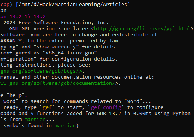Click the gdb/bugs URL

click(41, 71)
